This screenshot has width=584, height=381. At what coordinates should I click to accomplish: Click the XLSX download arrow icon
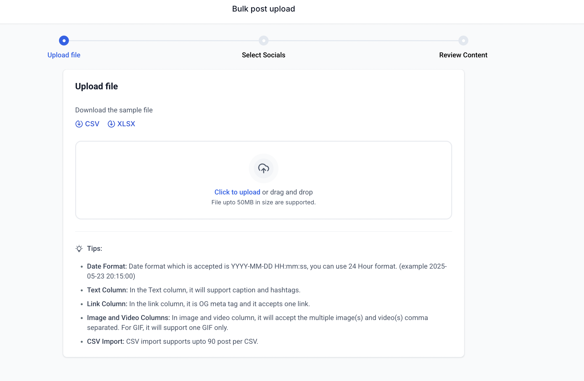pos(111,124)
